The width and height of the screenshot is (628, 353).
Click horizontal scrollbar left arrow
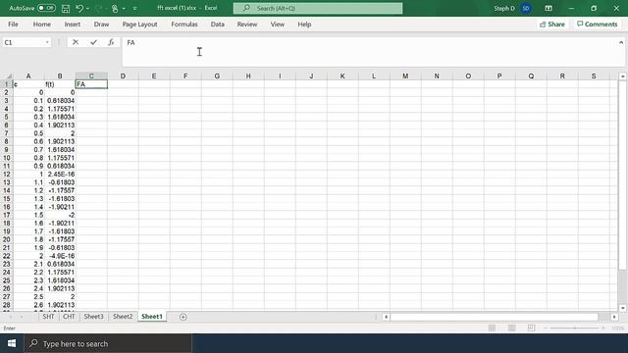386,317
